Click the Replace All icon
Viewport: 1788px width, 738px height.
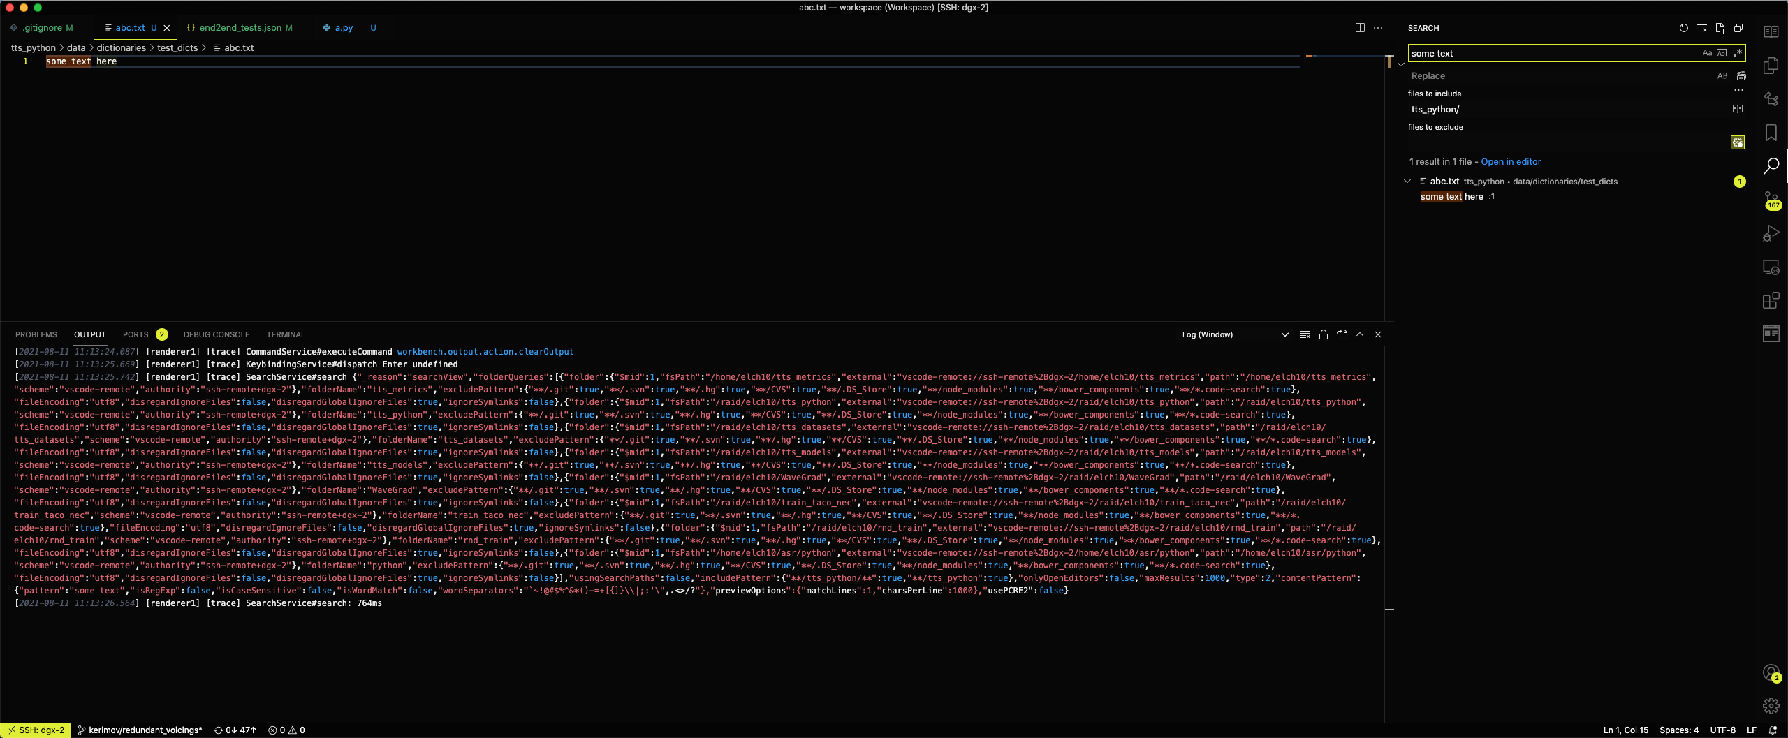point(1741,75)
